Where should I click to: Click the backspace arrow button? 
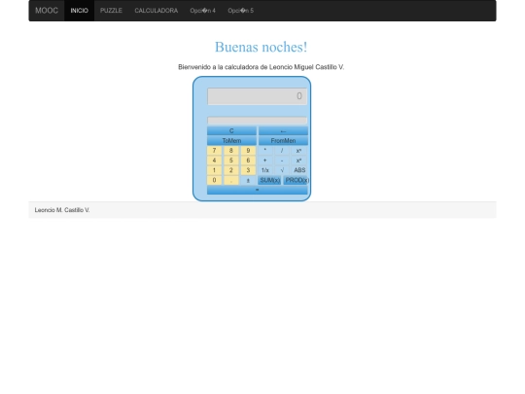283,130
